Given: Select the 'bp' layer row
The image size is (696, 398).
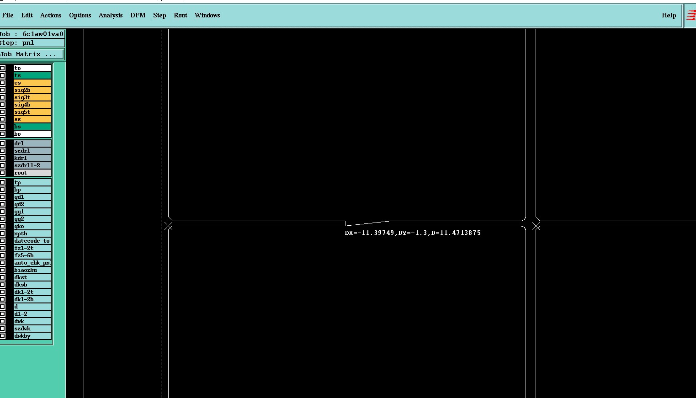Looking at the screenshot, I should pyautogui.click(x=32, y=190).
